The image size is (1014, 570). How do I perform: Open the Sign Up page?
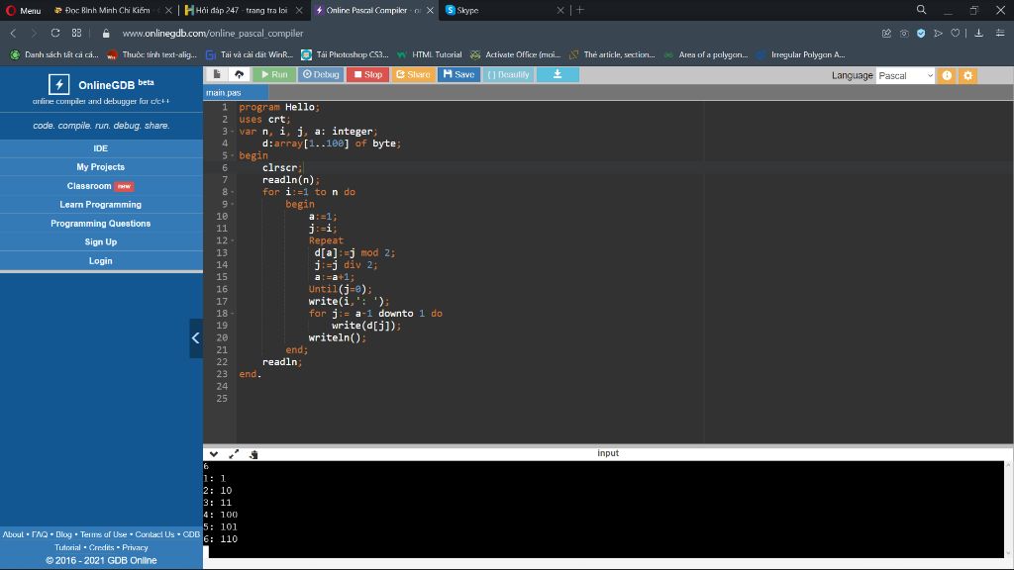pos(101,241)
